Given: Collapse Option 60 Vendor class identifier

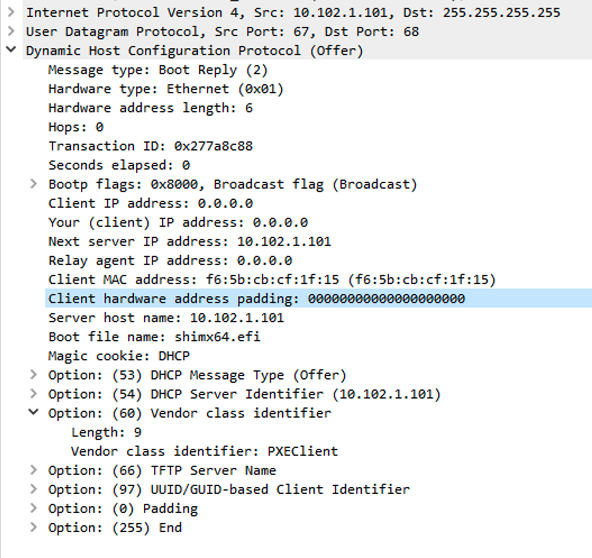Looking at the screenshot, I should click(x=34, y=413).
